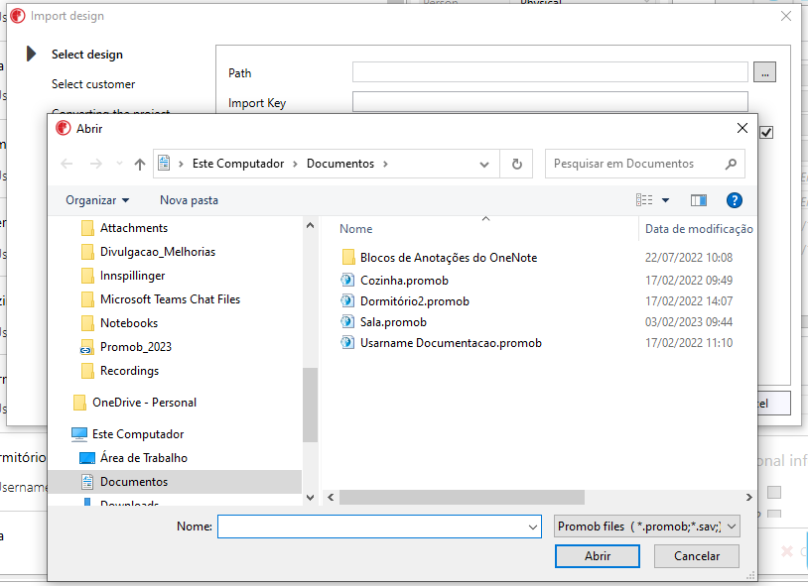The height and width of the screenshot is (586, 809).
Task: Open the Promob files type dropdown
Action: click(x=647, y=527)
